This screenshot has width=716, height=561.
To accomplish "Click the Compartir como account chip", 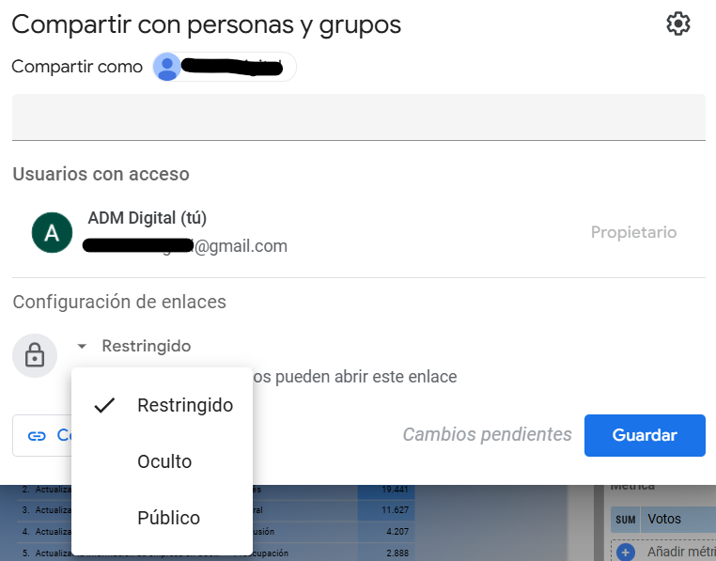I will click(x=225, y=67).
